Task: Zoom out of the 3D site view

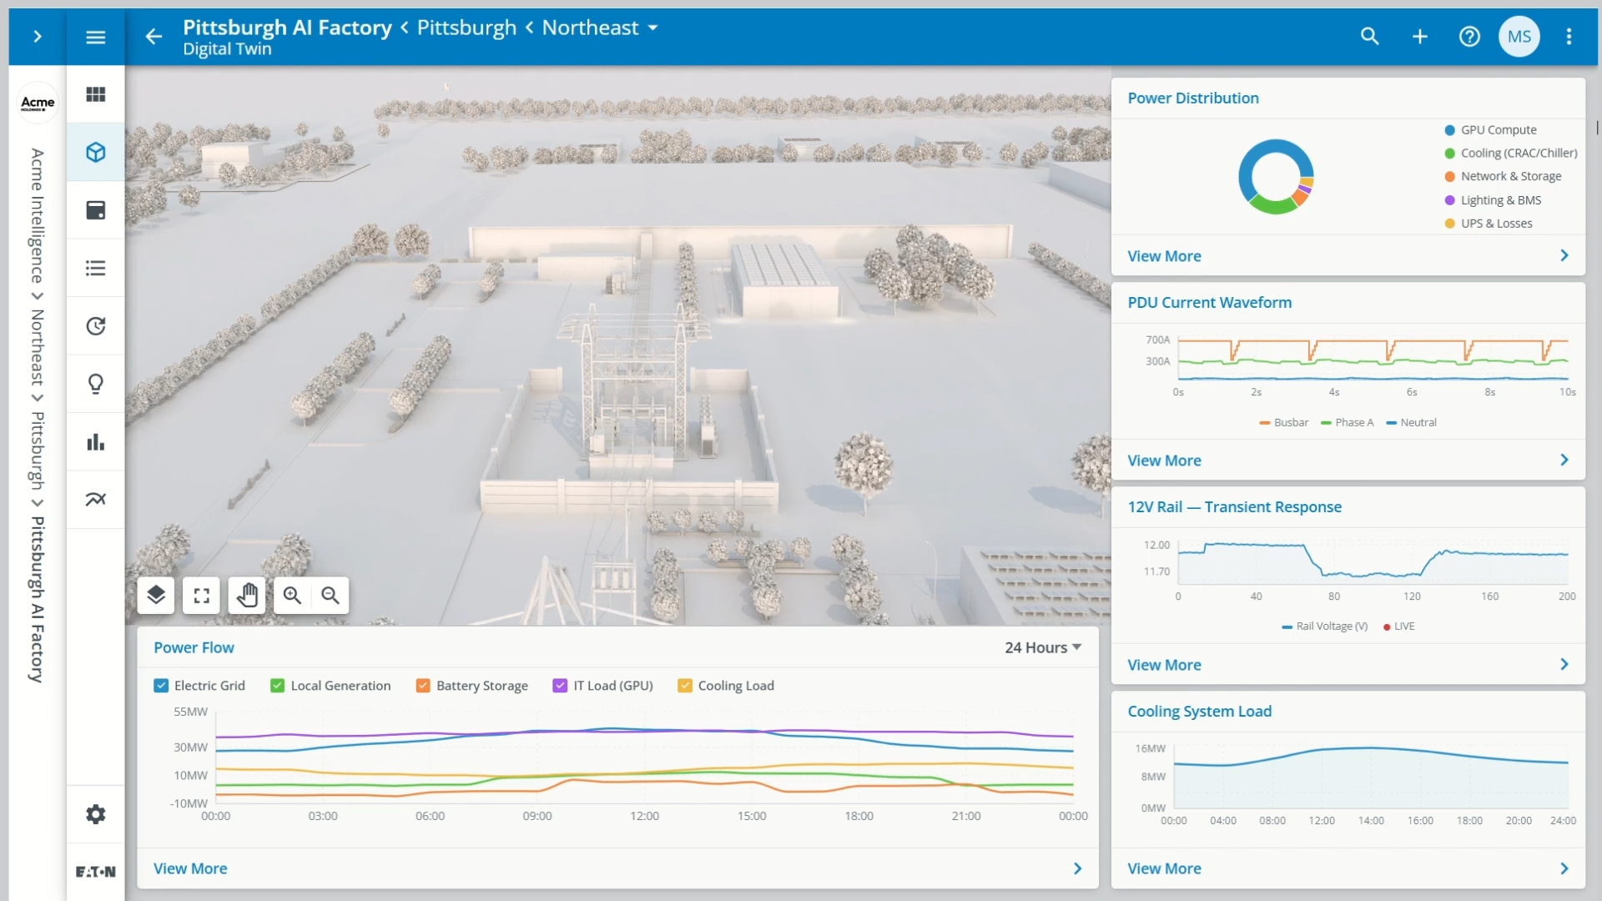Action: point(330,596)
